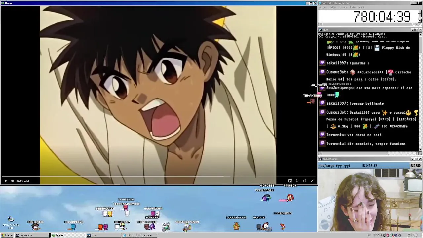Click the Notepad scroll-down arrow
Viewport: 423px width, 238px height.
click(x=420, y=21)
